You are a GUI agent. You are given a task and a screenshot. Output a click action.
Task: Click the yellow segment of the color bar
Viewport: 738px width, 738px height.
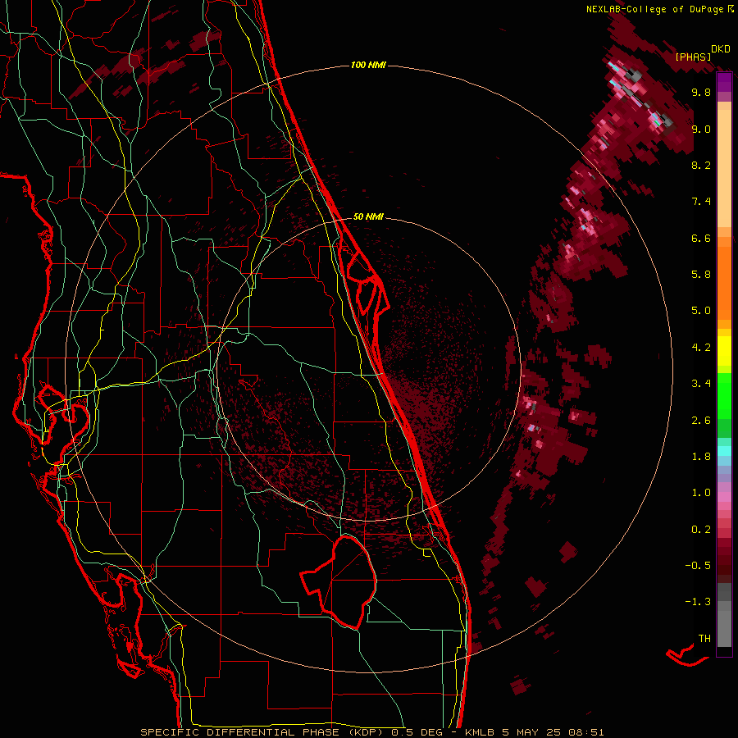point(724,351)
